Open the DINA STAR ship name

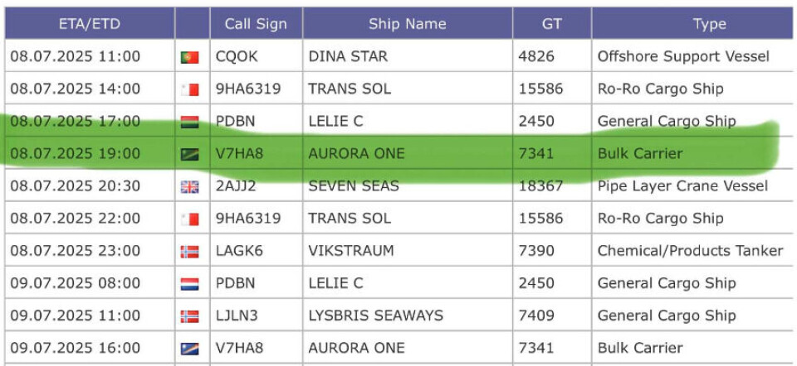pyautogui.click(x=348, y=56)
